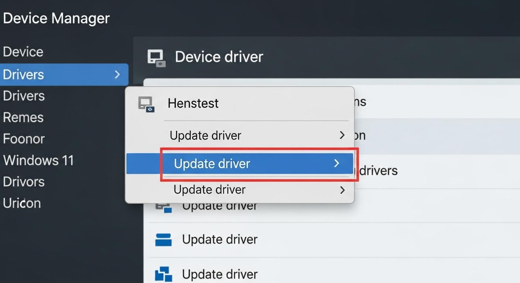This screenshot has height=283, width=520.
Task: Click the Update driver text beside the stacked-bars icon
Action: click(x=220, y=240)
